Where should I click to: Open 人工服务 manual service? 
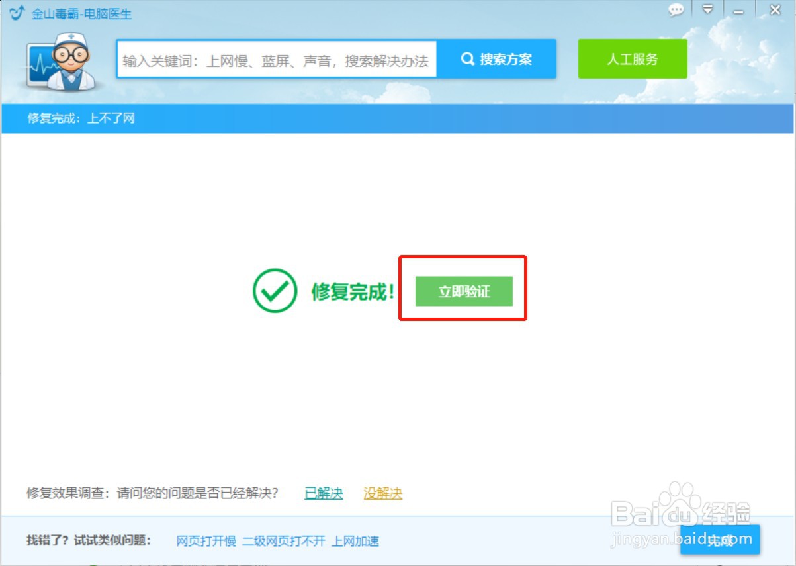pyautogui.click(x=631, y=58)
